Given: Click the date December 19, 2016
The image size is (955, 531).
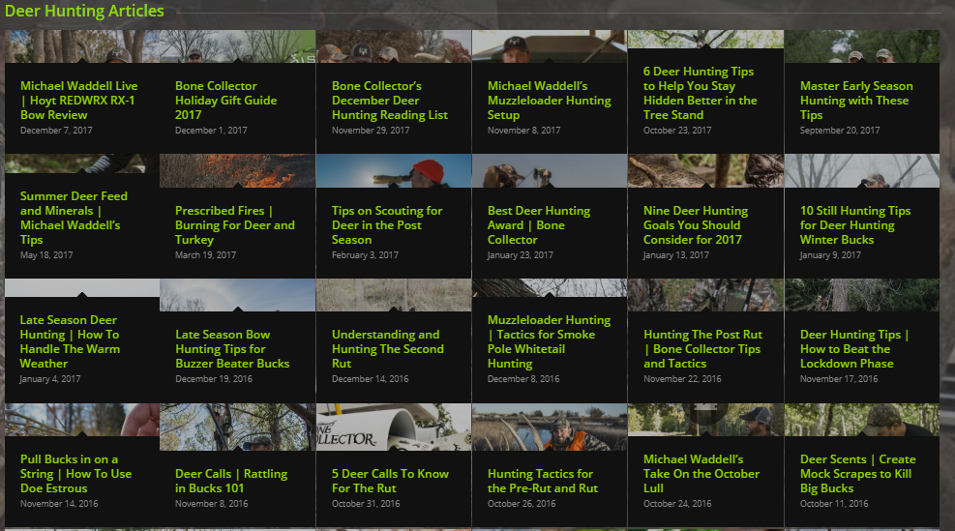Looking at the screenshot, I should click(214, 379).
